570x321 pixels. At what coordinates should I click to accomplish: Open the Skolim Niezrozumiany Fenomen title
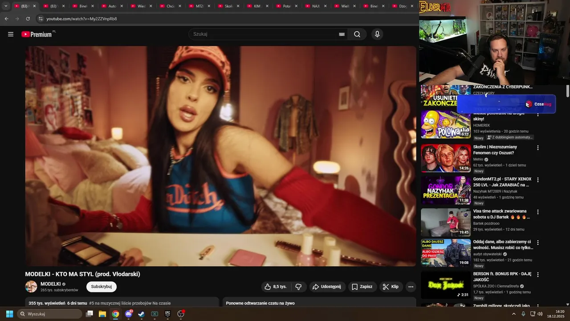[495, 150]
